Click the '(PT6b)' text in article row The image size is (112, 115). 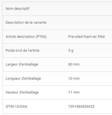tap(41, 37)
